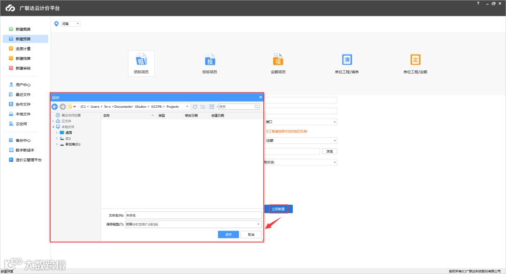This screenshot has height=274, width=506.
Task: Select Projects in the path bar
Action: (172, 106)
